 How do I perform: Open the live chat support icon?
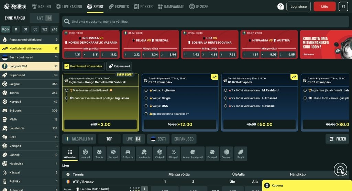[x=340, y=169]
